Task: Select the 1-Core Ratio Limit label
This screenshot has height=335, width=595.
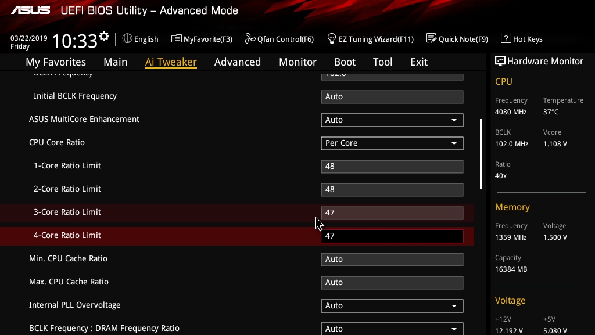Action: [x=67, y=165]
